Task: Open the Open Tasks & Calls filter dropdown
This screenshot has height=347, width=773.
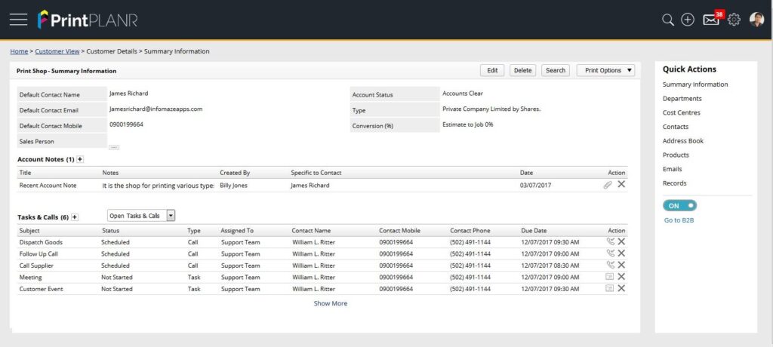Action: click(141, 216)
